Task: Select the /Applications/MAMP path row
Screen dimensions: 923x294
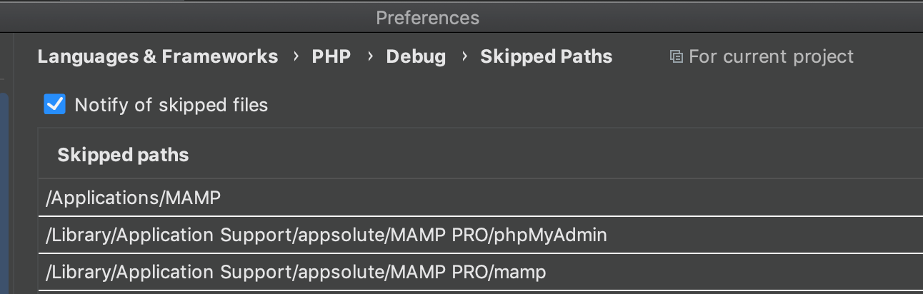Action: (x=480, y=198)
